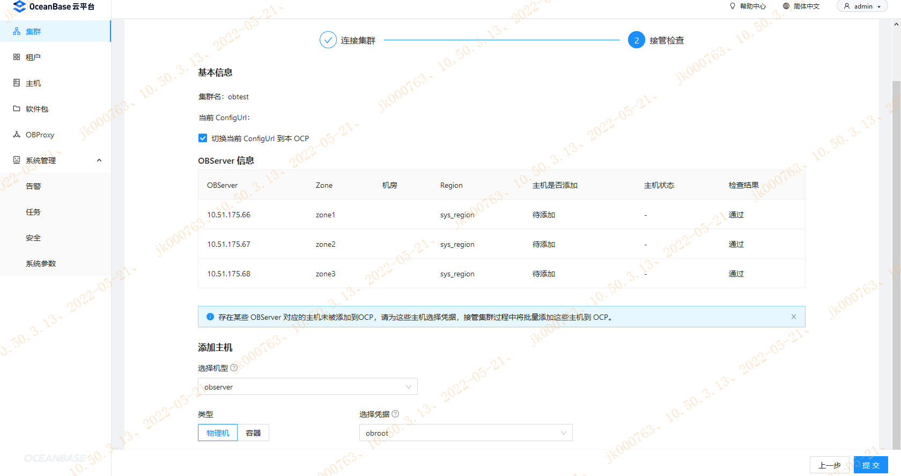The width and height of the screenshot is (901, 476).
Task: Click the cluster (集群) sidebar icon
Action: pos(17,32)
